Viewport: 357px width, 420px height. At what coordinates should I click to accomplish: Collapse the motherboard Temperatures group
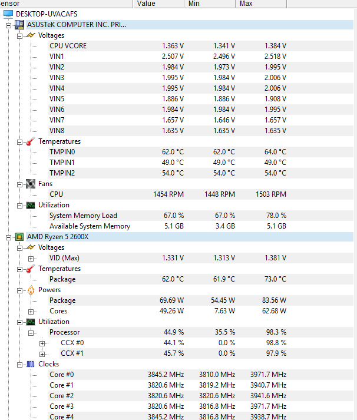(19, 142)
